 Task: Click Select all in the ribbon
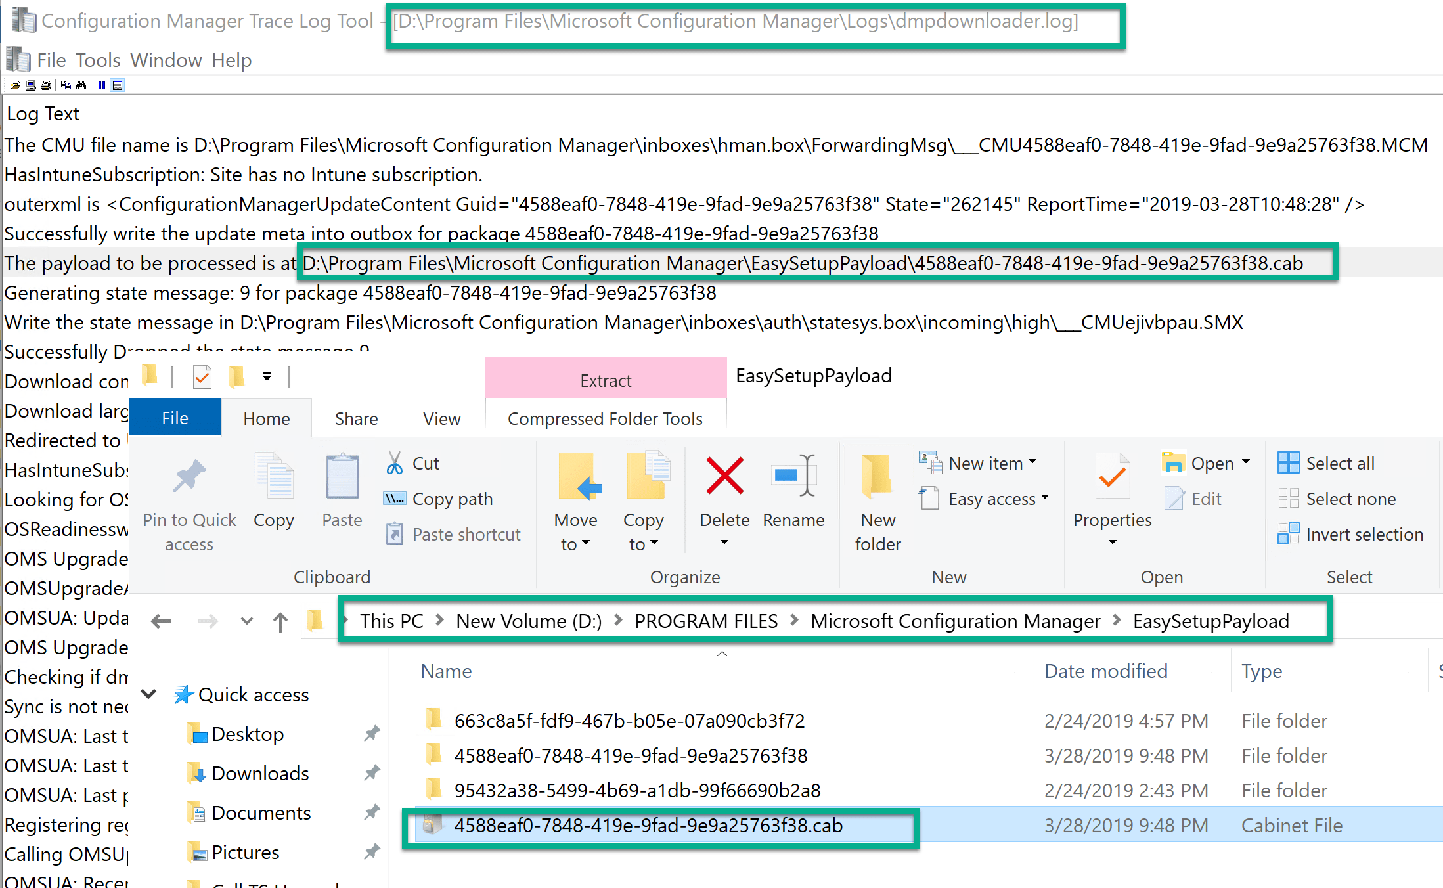click(x=1339, y=463)
